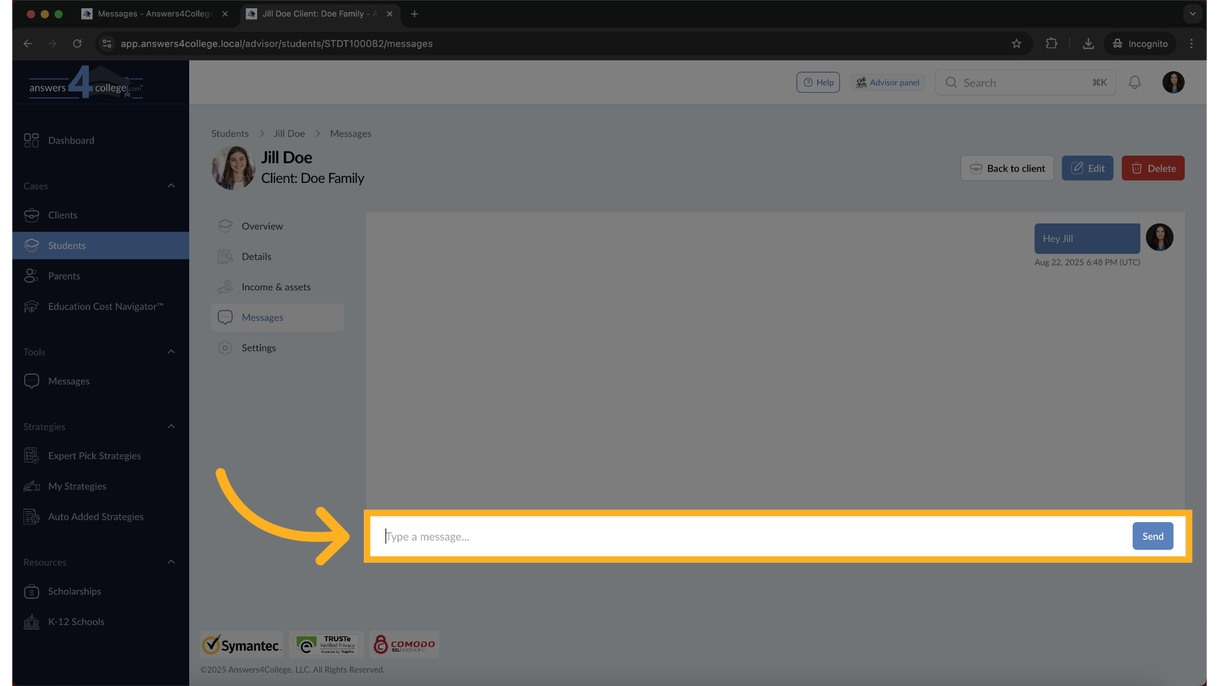
Task: Open the Scholarships icon
Action: tap(31, 591)
